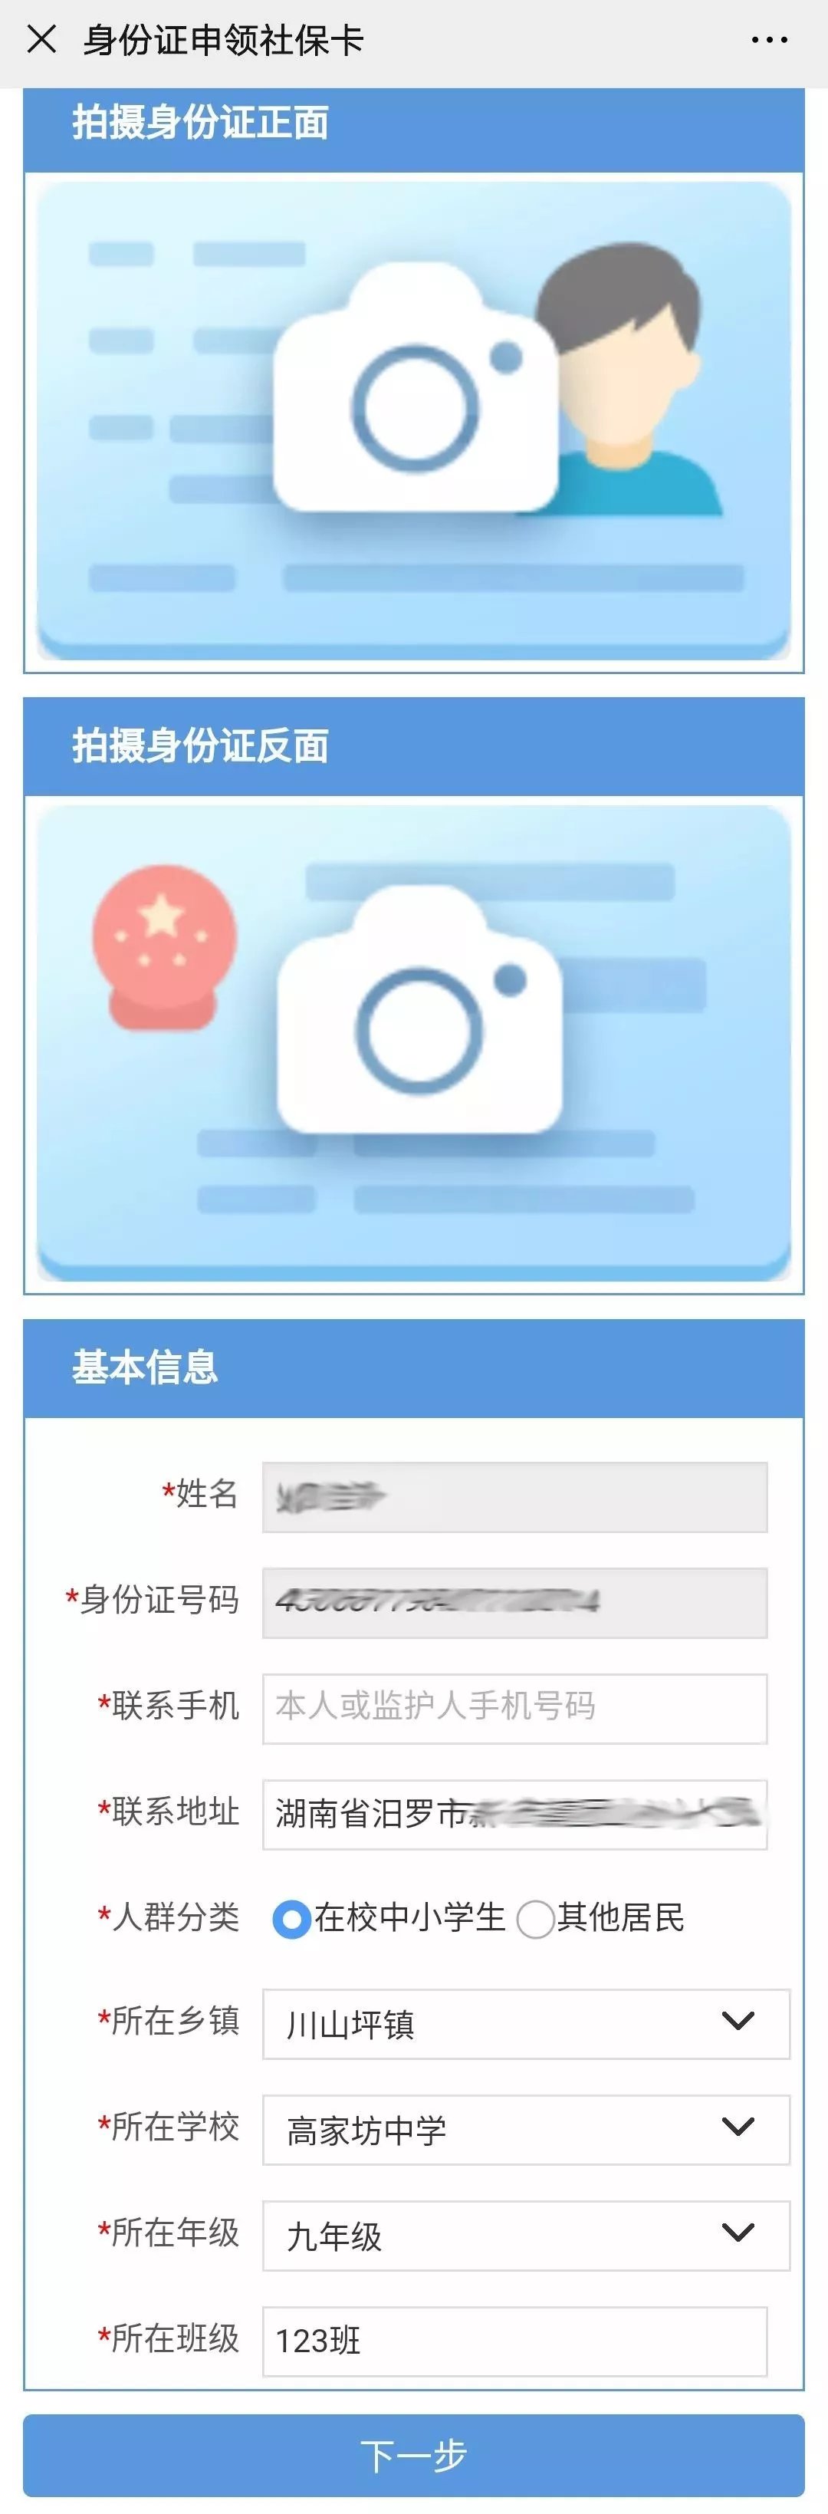This screenshot has width=828, height=2514.
Task: Open the 所在学校 dropdown showing 高家坊中学
Action: coord(526,2130)
